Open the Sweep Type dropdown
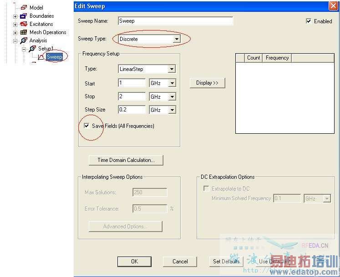 177,39
